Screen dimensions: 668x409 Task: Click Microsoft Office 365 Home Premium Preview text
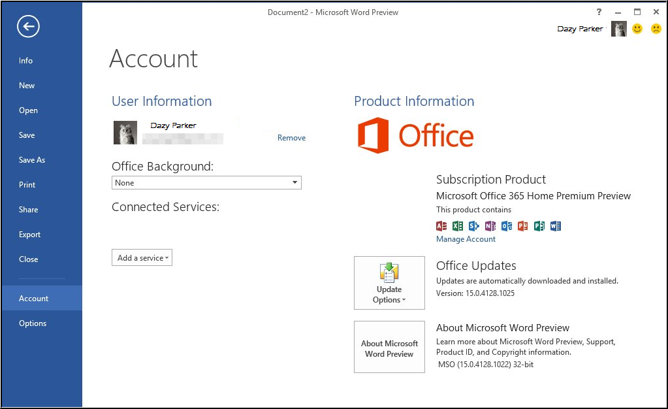[x=533, y=196]
